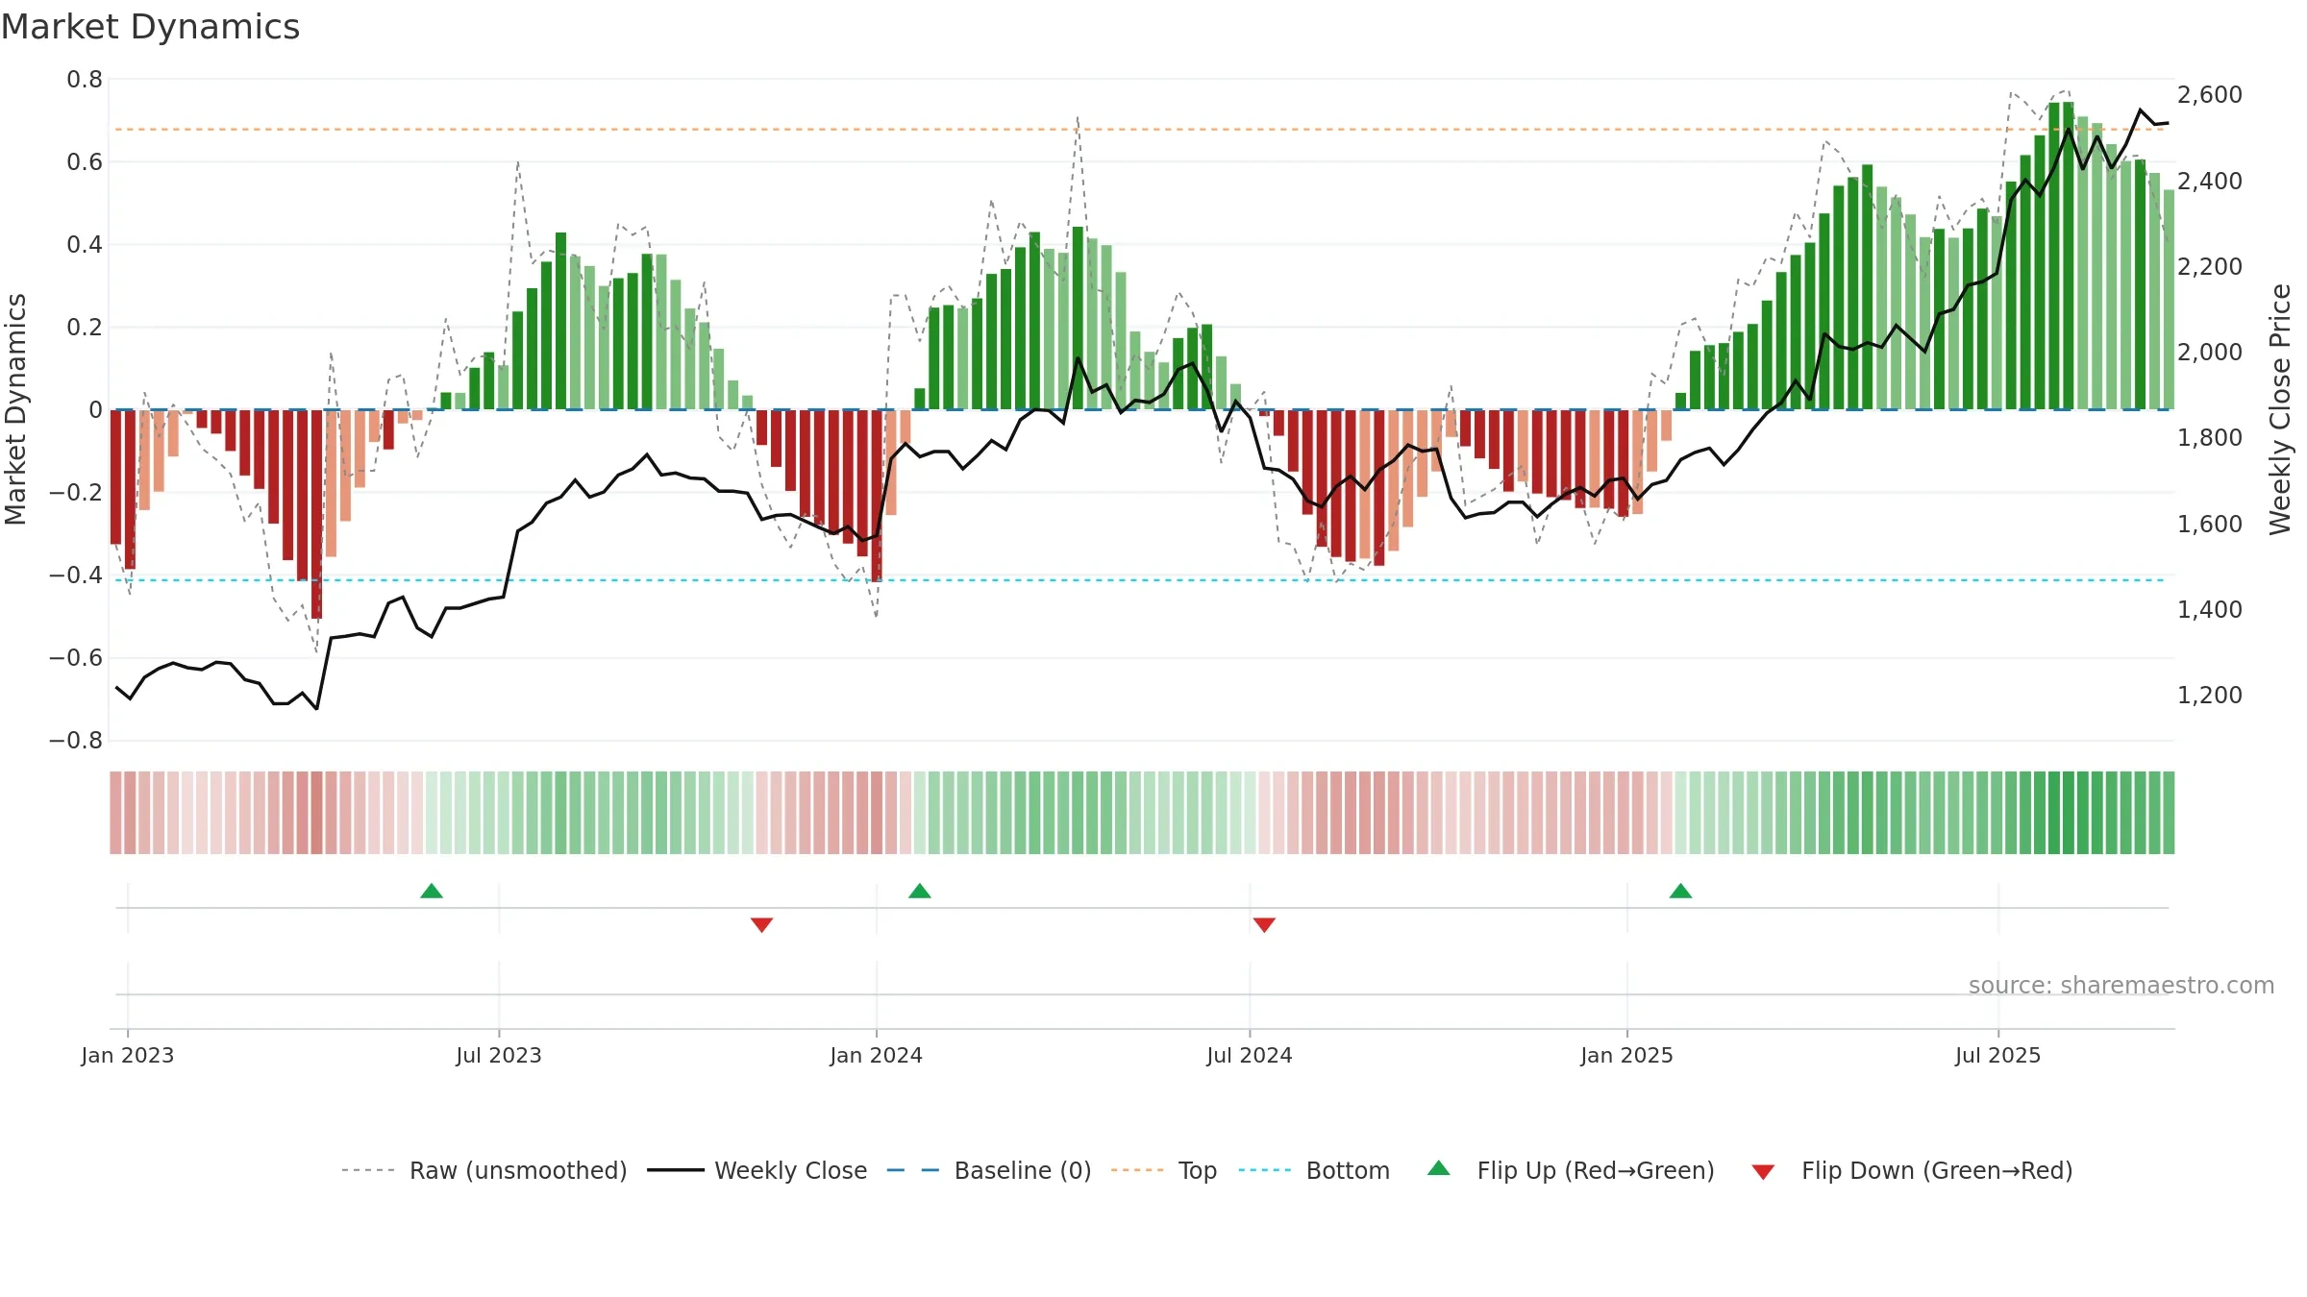Click the red Flip Down legend triangle

[x=1763, y=1172]
